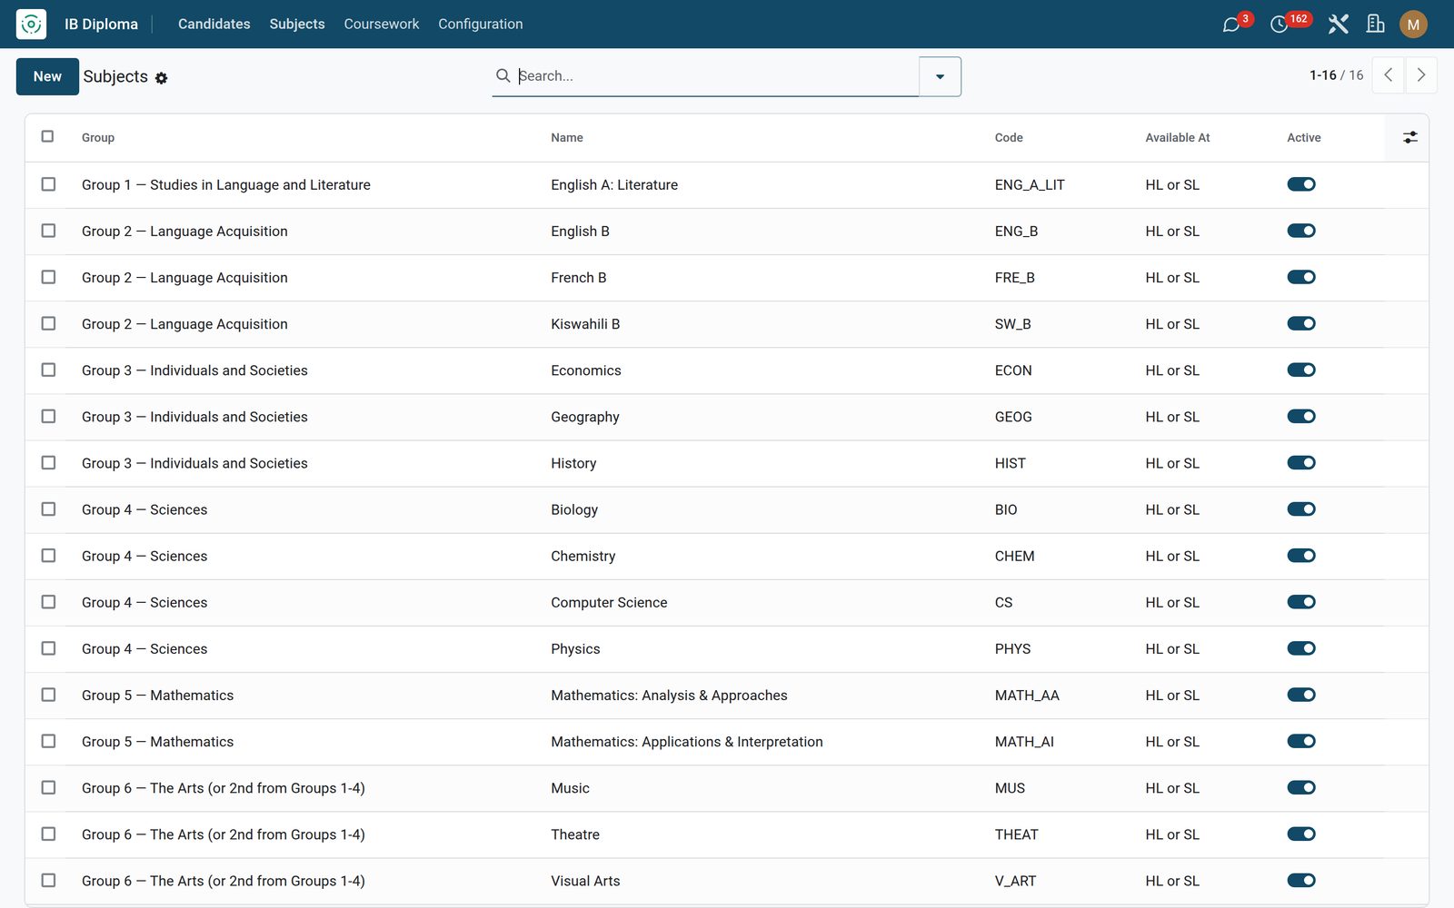Go to the previous page arrow
Viewport: 1454px width, 908px height.
tap(1388, 75)
